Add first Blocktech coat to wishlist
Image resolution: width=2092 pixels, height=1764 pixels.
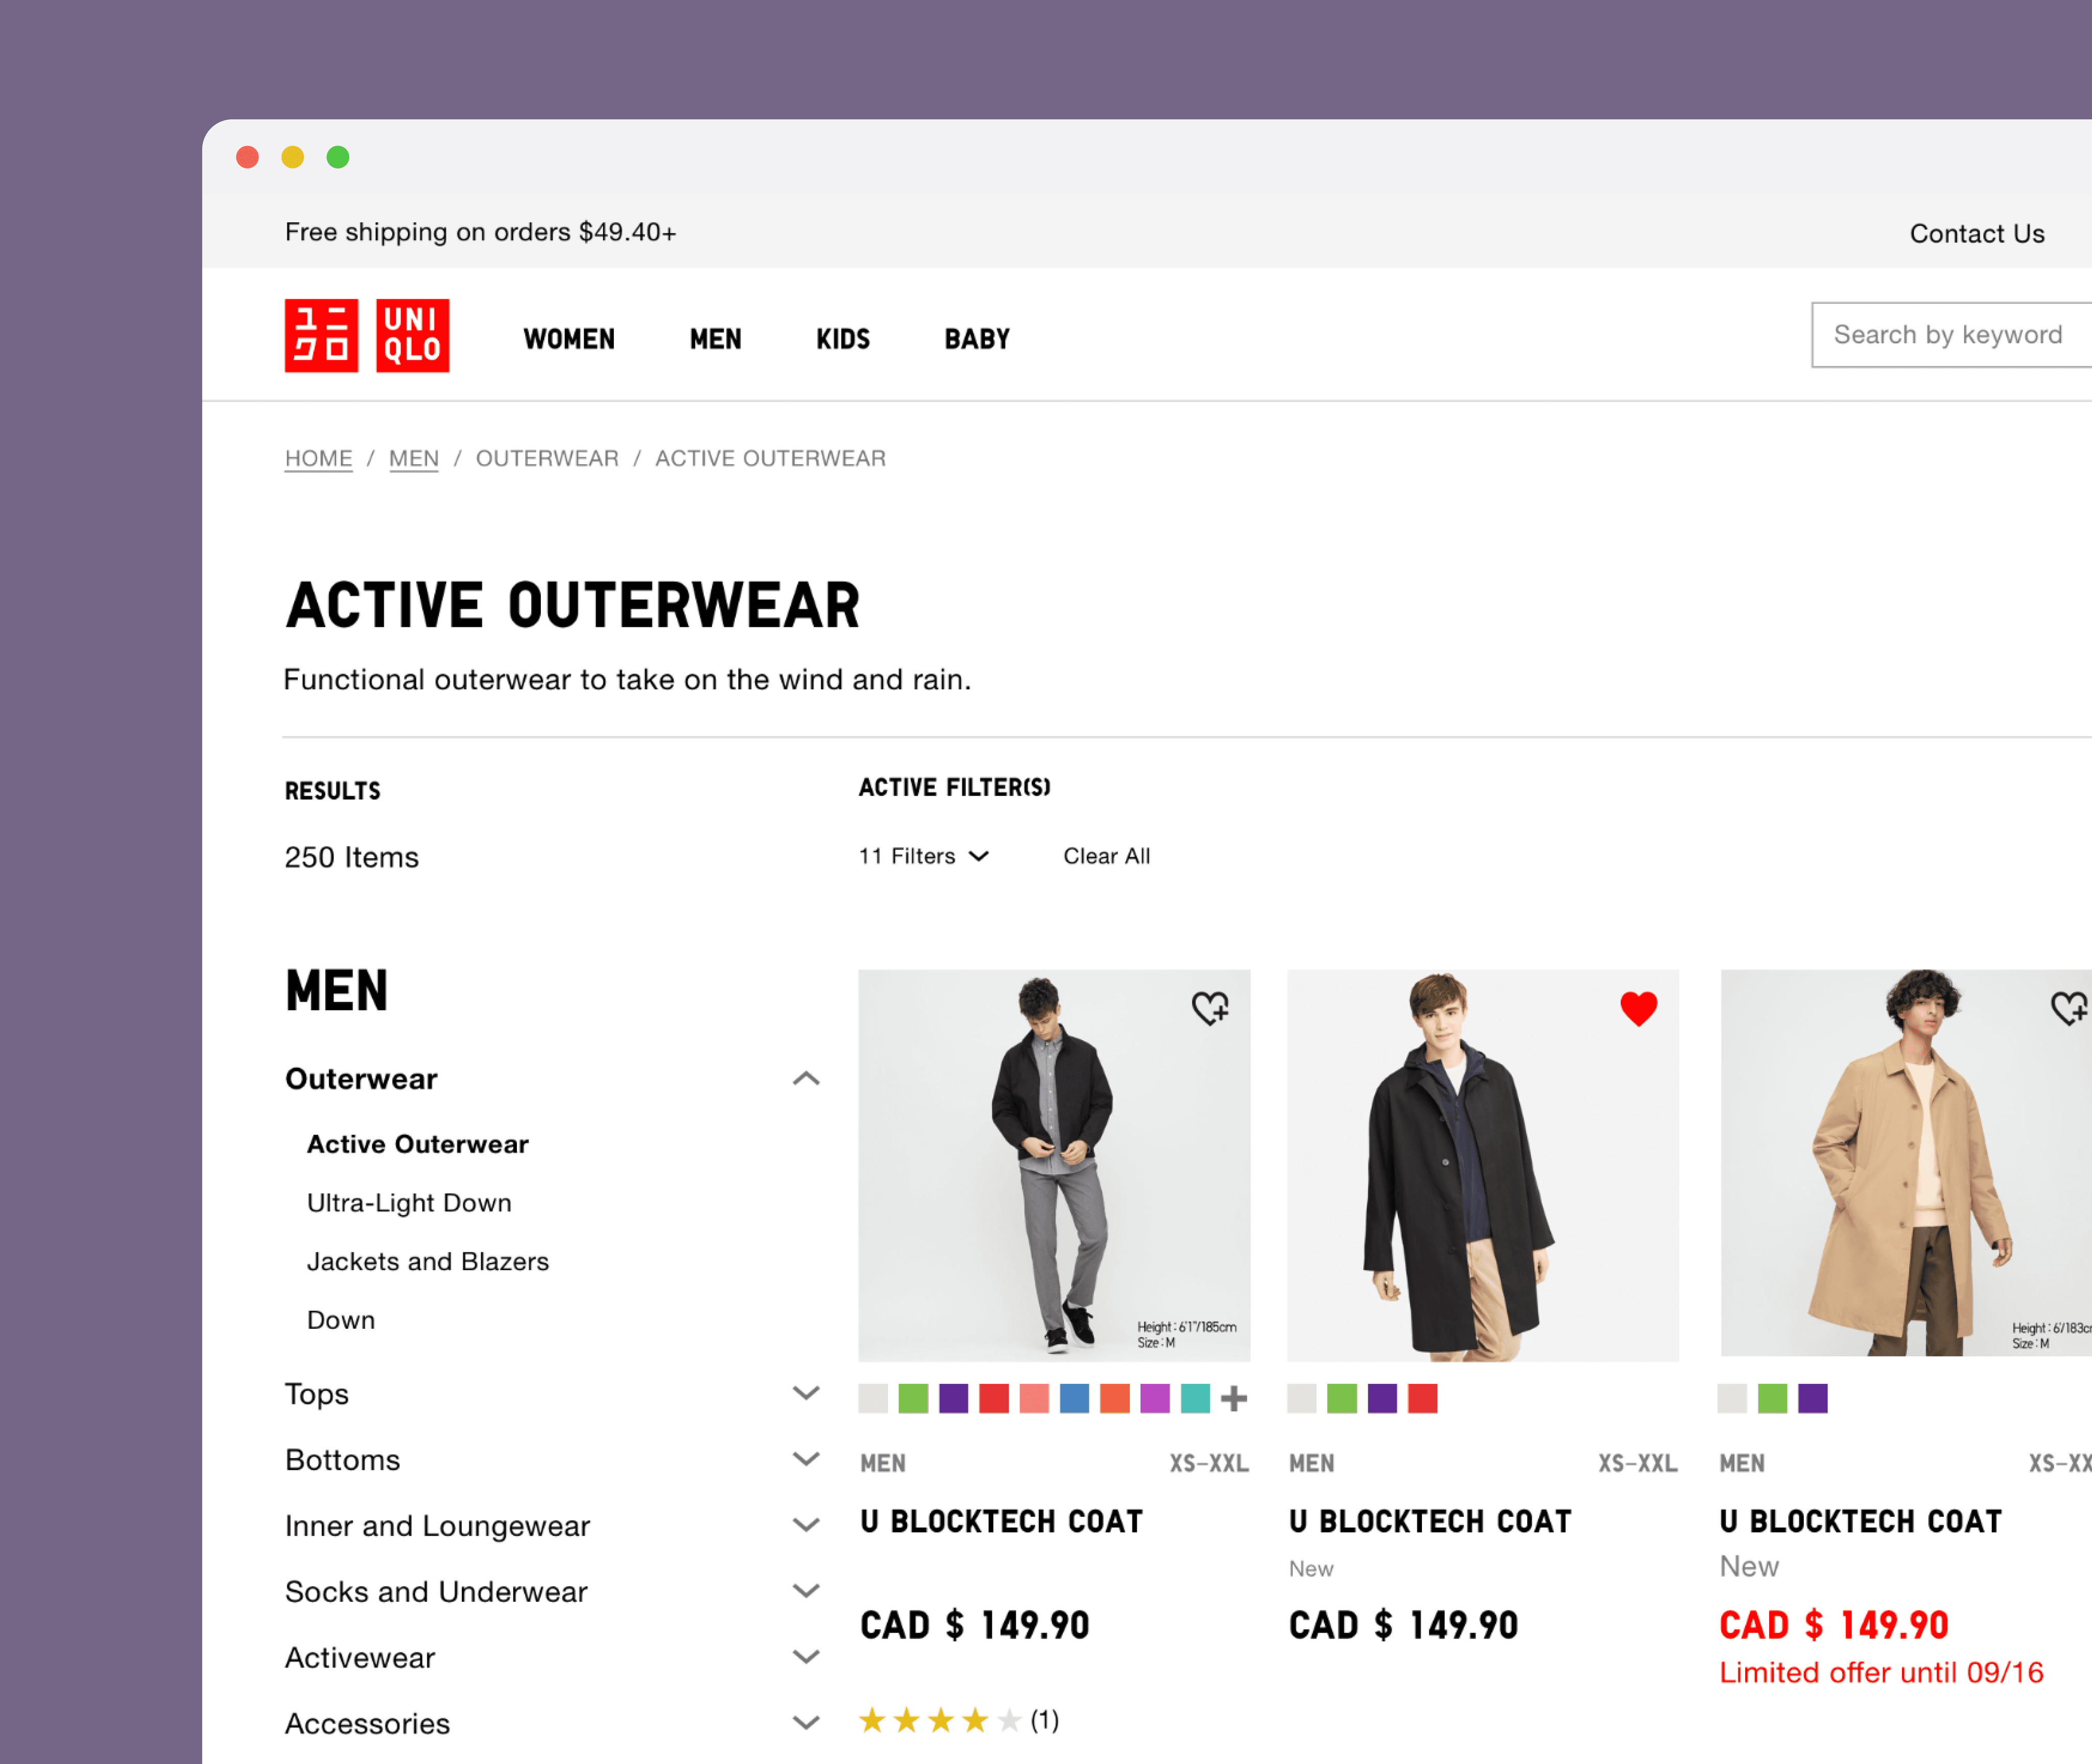[x=1209, y=1008]
